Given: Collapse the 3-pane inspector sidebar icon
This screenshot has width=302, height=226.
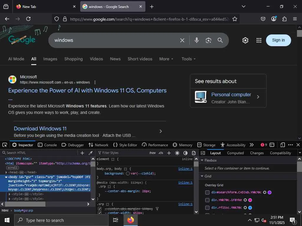Looking at the screenshot, I should [x=203, y=153].
